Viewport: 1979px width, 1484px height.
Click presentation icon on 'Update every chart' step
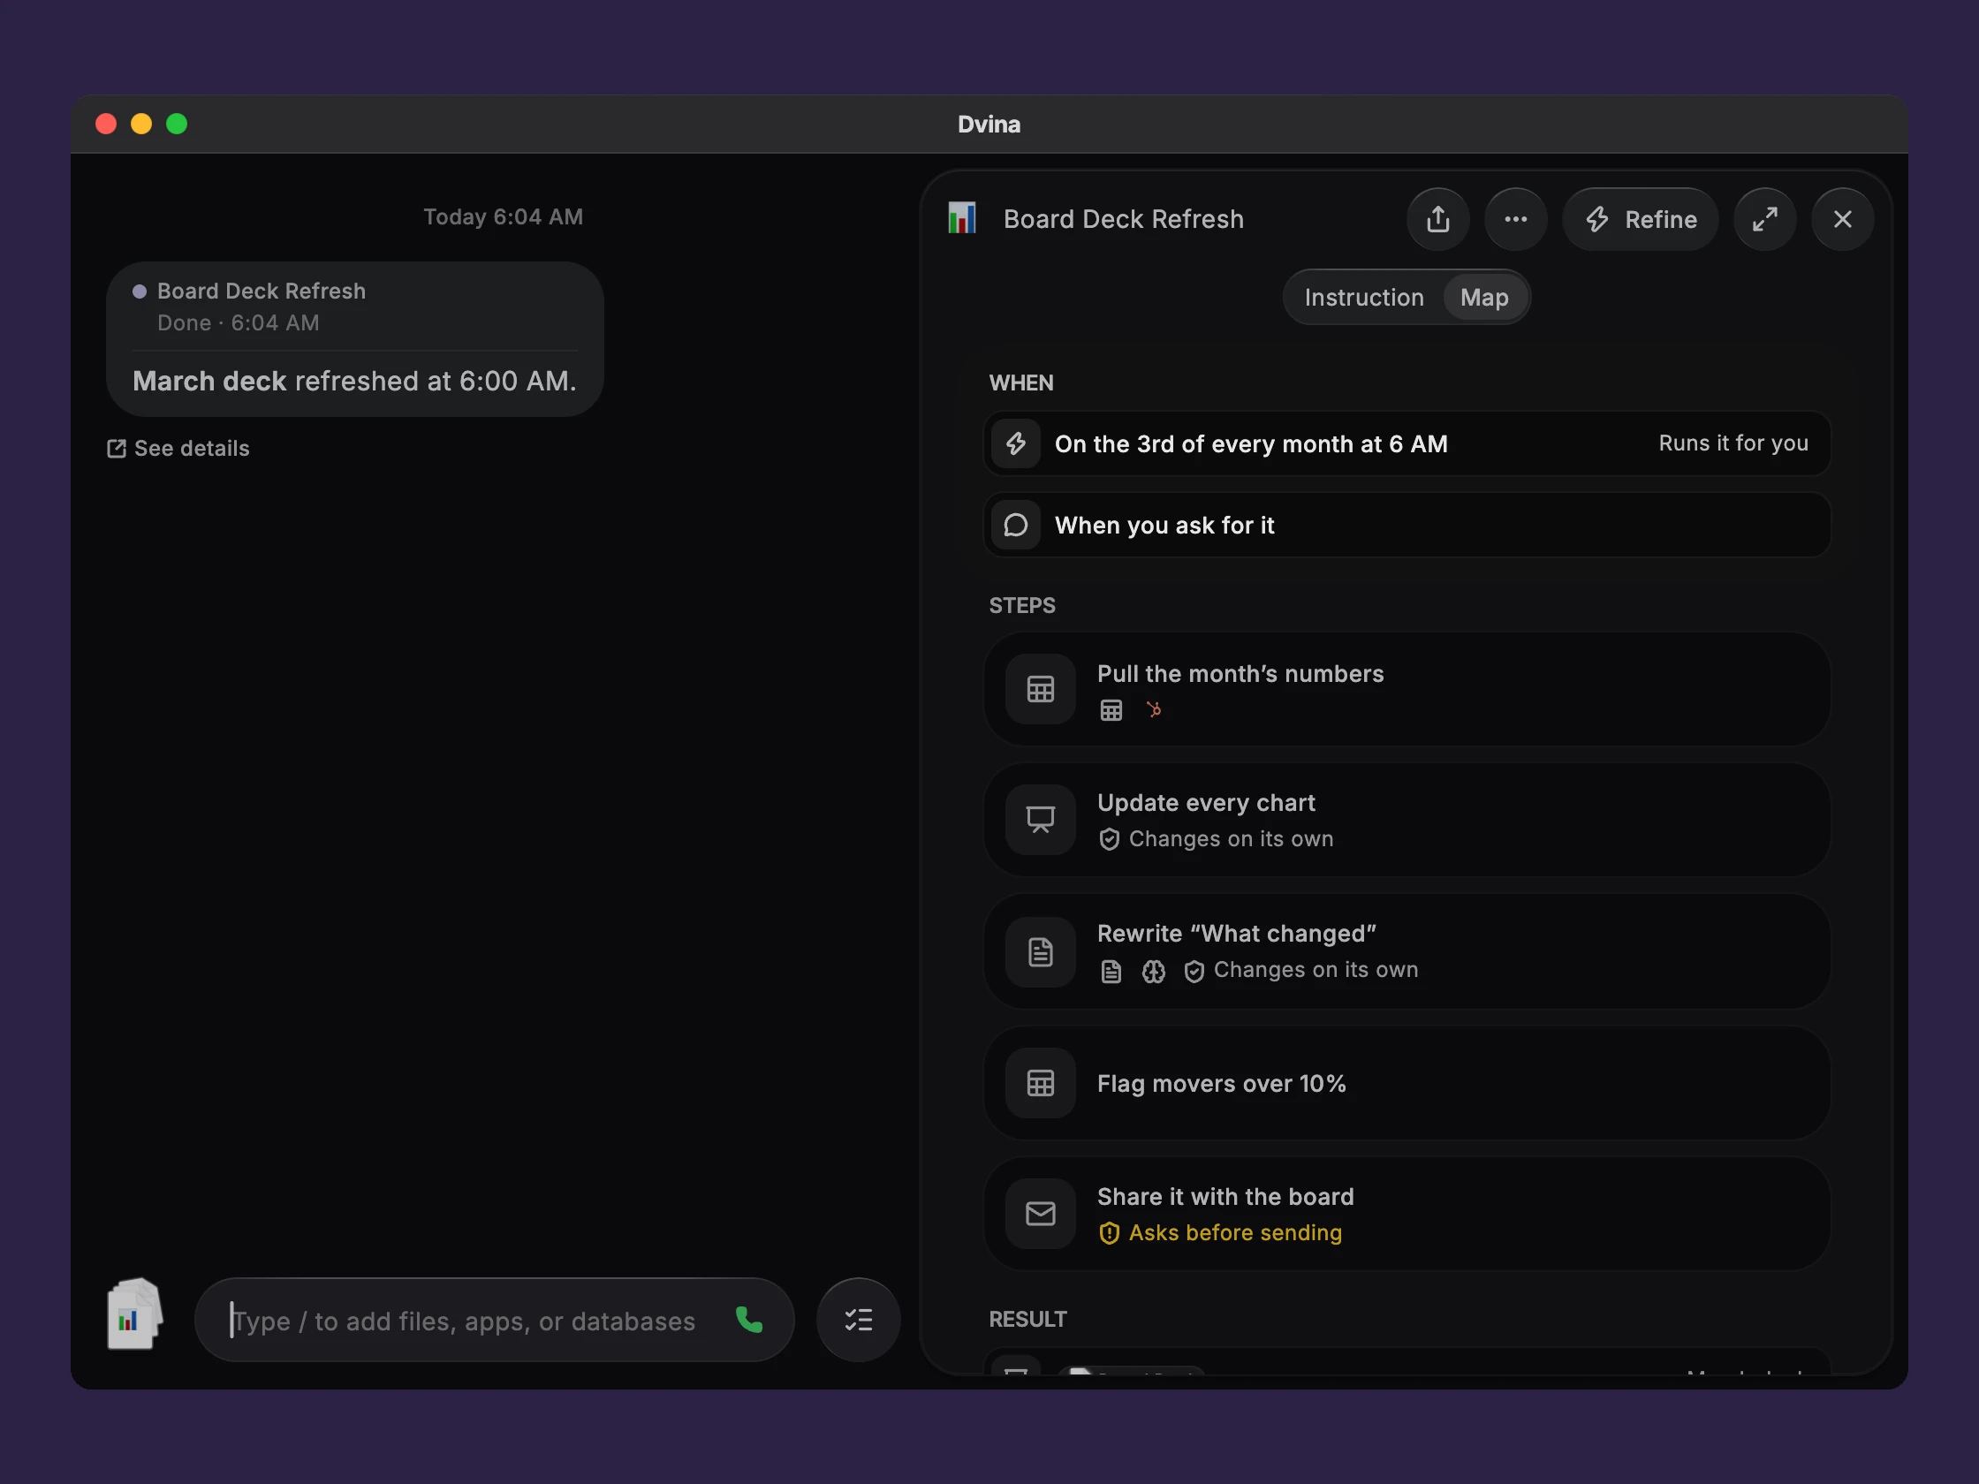pyautogui.click(x=1040, y=820)
